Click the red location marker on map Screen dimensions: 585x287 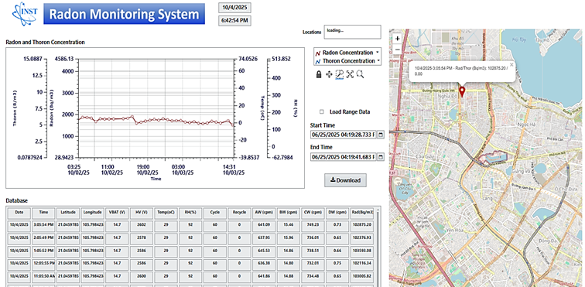(462, 91)
